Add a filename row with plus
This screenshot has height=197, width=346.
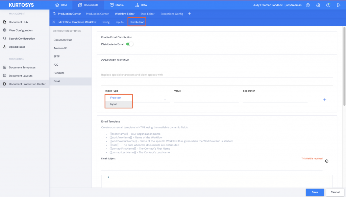click(x=325, y=100)
